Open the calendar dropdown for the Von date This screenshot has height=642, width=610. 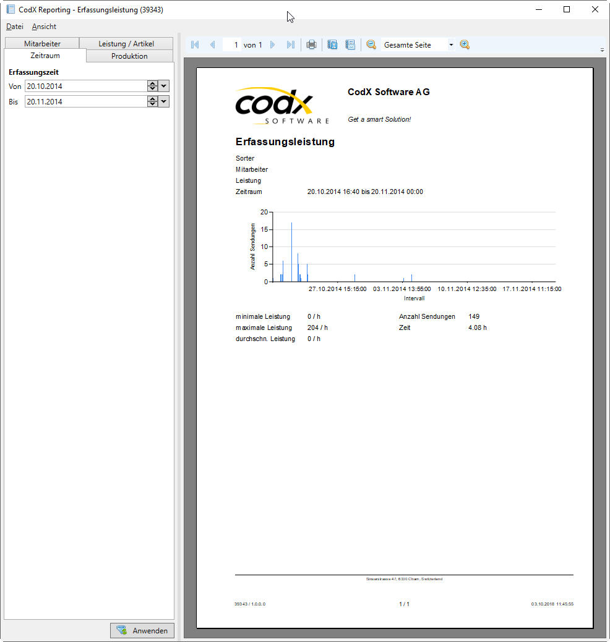pos(163,87)
